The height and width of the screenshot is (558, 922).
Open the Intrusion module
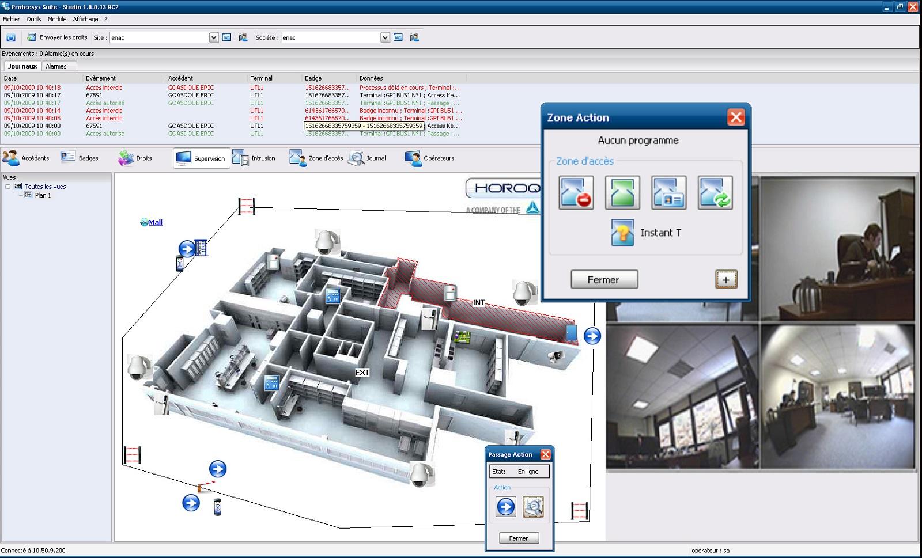[254, 158]
